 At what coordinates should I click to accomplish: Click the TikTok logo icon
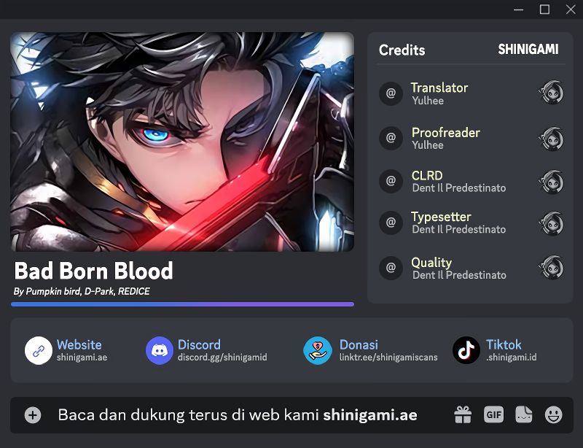pyautogui.click(x=466, y=350)
